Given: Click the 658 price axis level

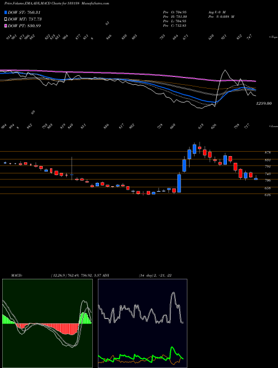Looking at the screenshot, I should [267, 188].
